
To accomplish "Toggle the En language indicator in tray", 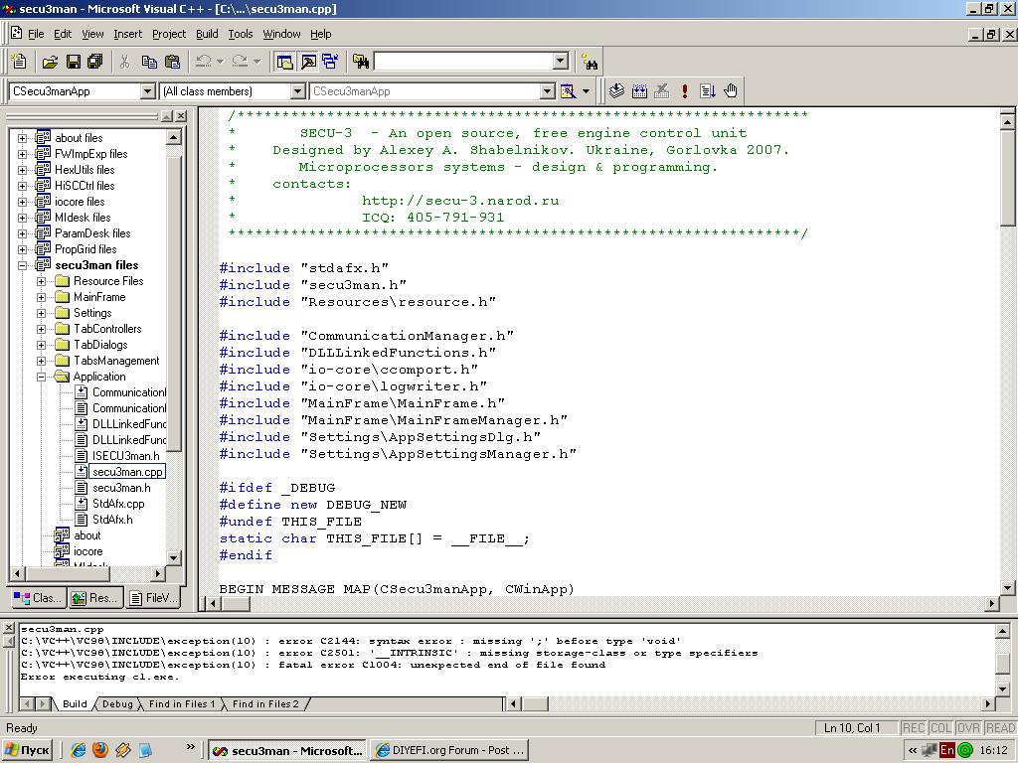I will (947, 750).
